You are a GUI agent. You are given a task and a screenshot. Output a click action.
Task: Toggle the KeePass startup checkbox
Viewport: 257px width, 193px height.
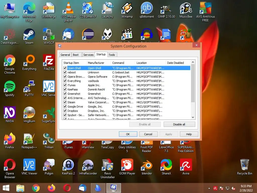point(65,89)
